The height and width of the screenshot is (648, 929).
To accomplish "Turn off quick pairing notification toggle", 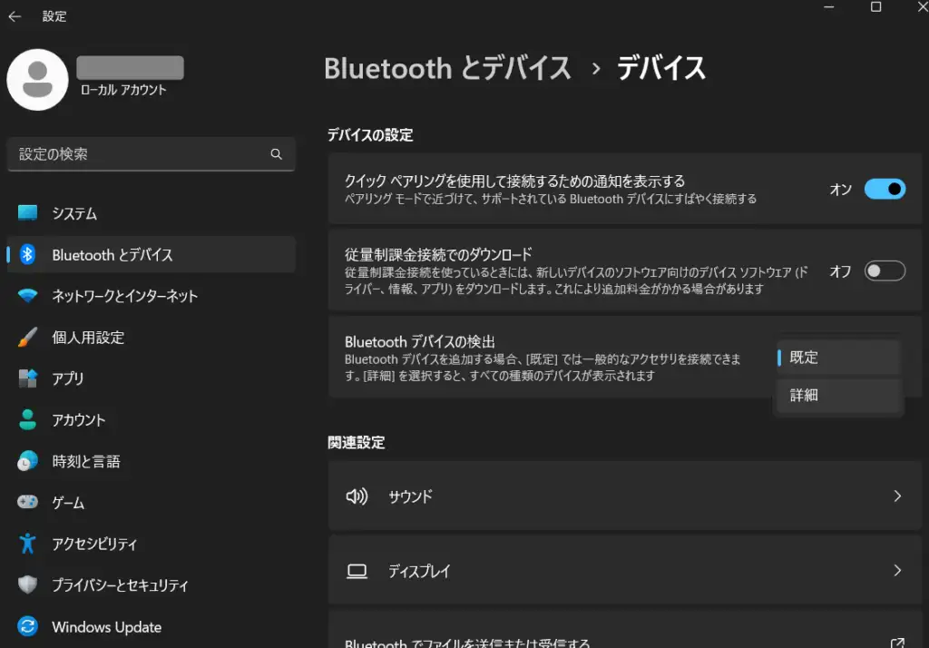I will tap(885, 190).
